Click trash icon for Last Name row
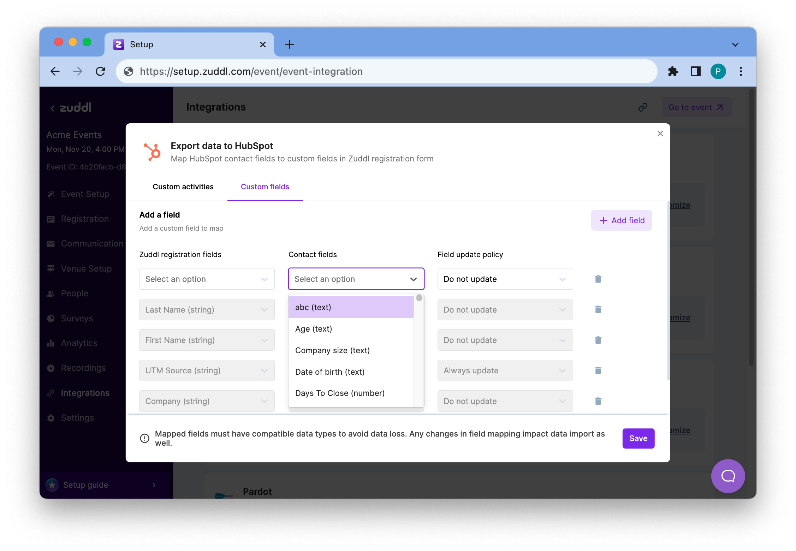This screenshot has width=796, height=551. click(x=598, y=309)
